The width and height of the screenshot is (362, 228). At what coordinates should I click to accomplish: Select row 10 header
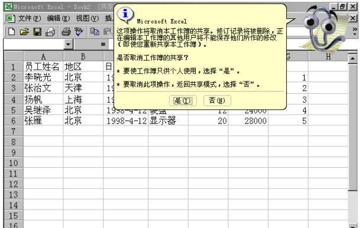click(14, 163)
